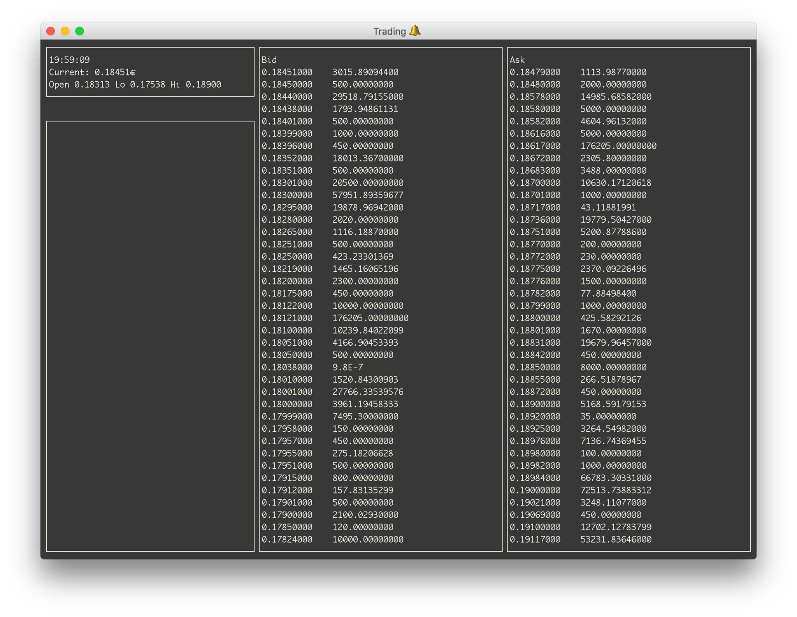Viewport: 797px width, 617px height.
Task: Select bid volume 3015.89094400
Action: [x=365, y=72]
